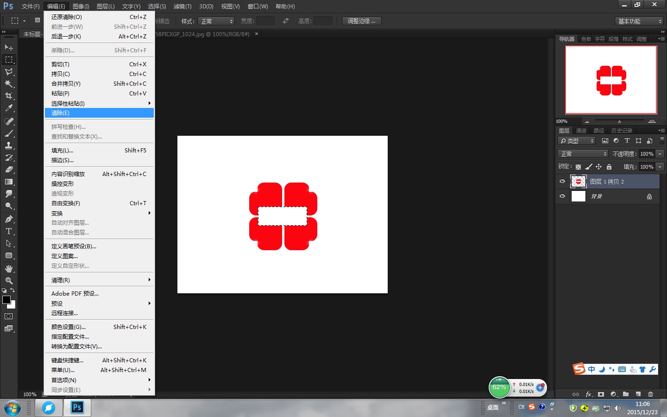Click the Create new layer icon
The width and height of the screenshot is (667, 417).
pyautogui.click(x=638, y=394)
